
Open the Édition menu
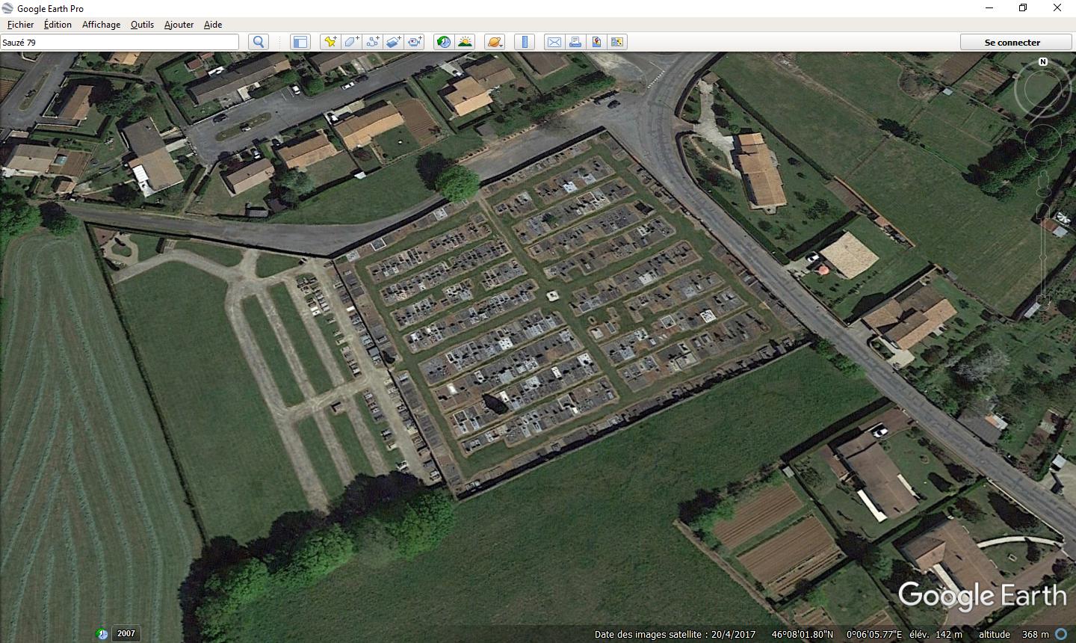pyautogui.click(x=58, y=24)
